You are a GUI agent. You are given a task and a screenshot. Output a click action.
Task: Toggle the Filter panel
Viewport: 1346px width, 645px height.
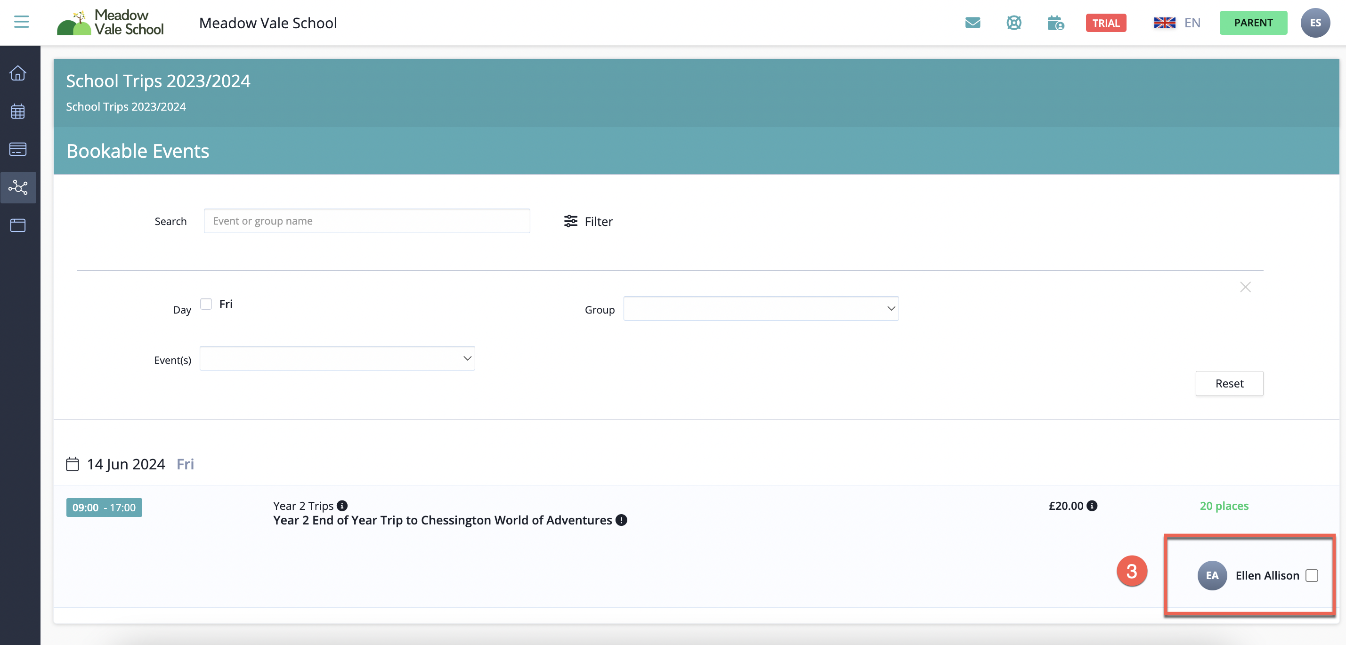[x=588, y=221]
